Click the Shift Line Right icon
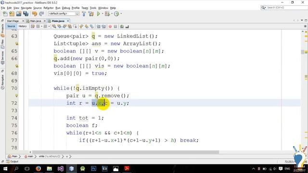This screenshot has height=173, width=308. [103, 26]
